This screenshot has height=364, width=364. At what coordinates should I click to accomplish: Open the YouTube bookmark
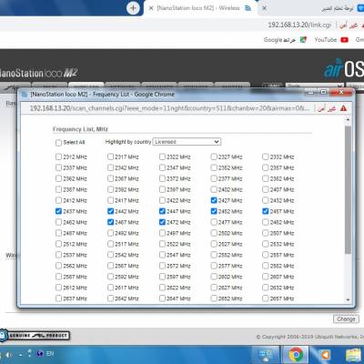click(331, 40)
